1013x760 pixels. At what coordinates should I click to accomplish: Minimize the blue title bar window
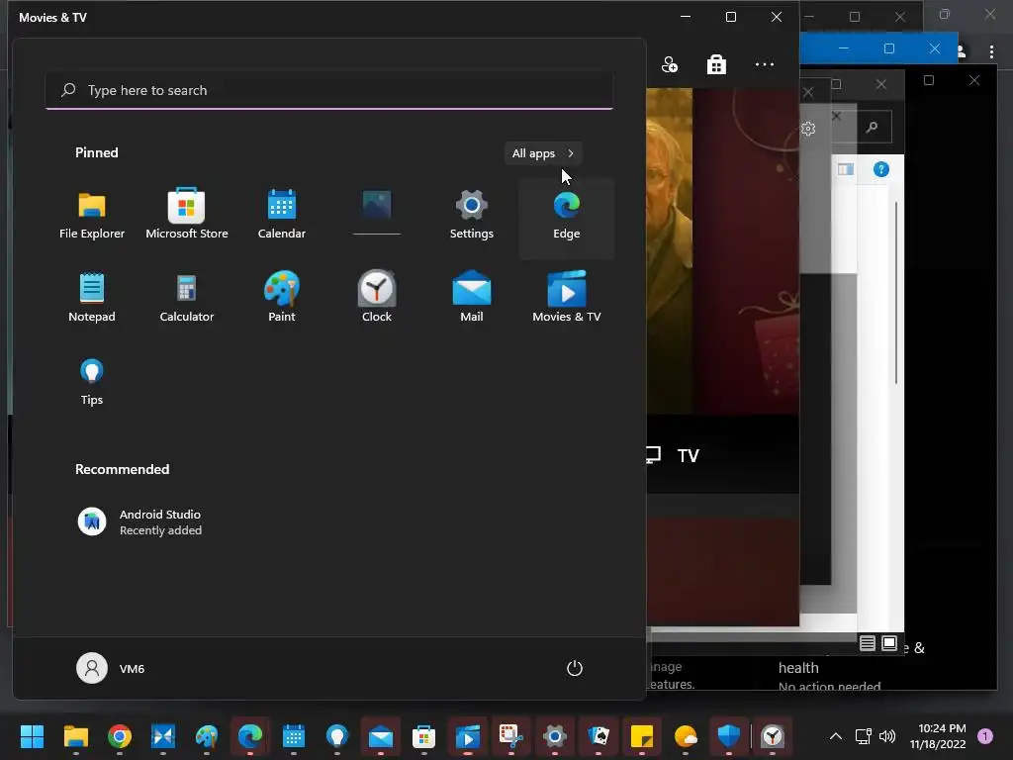[843, 48]
